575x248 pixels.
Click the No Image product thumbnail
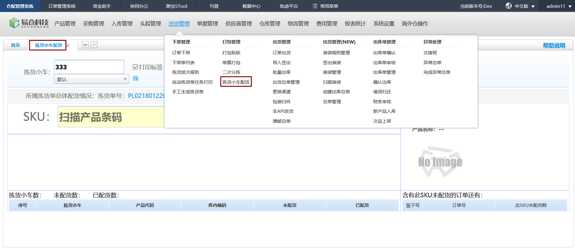click(x=440, y=162)
